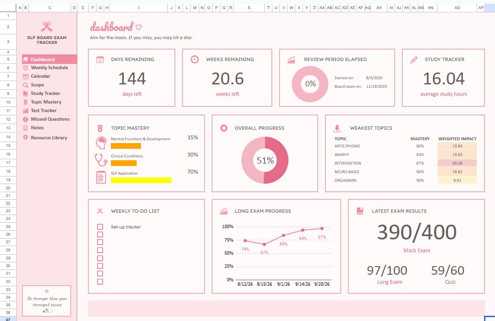Click the Latest Exam Results book icon

coord(360,211)
